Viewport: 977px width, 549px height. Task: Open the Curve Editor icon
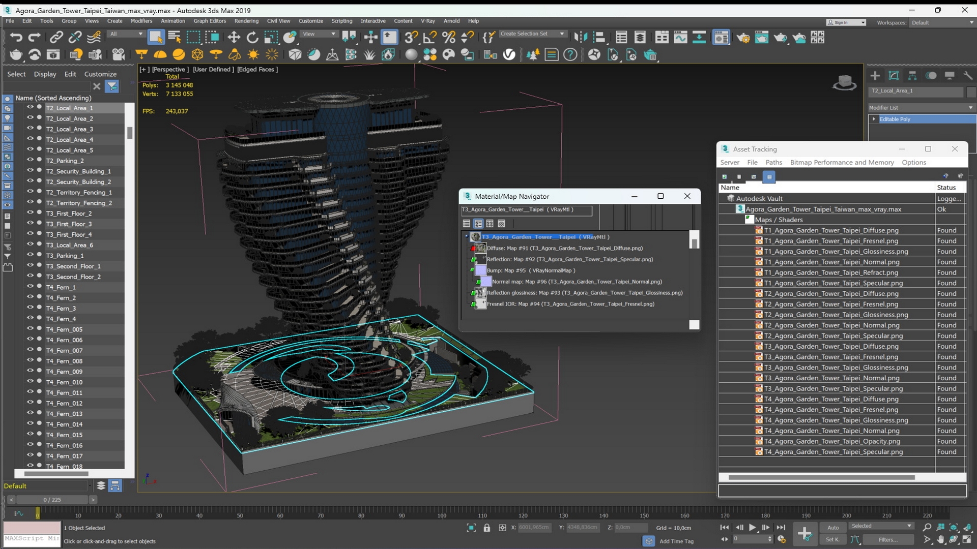pyautogui.click(x=681, y=37)
